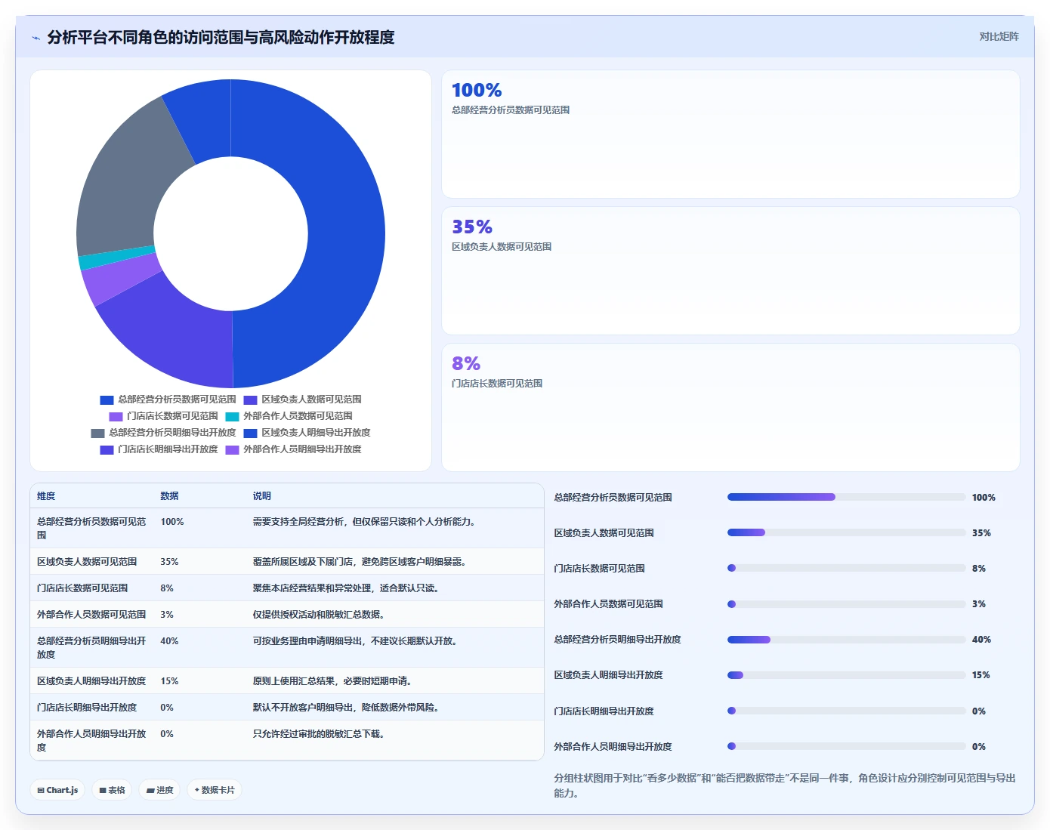Viewport: 1050px width, 830px height.
Task: Click progress bar for 区域负责人明细导出开放度
Action: pyautogui.click(x=846, y=675)
